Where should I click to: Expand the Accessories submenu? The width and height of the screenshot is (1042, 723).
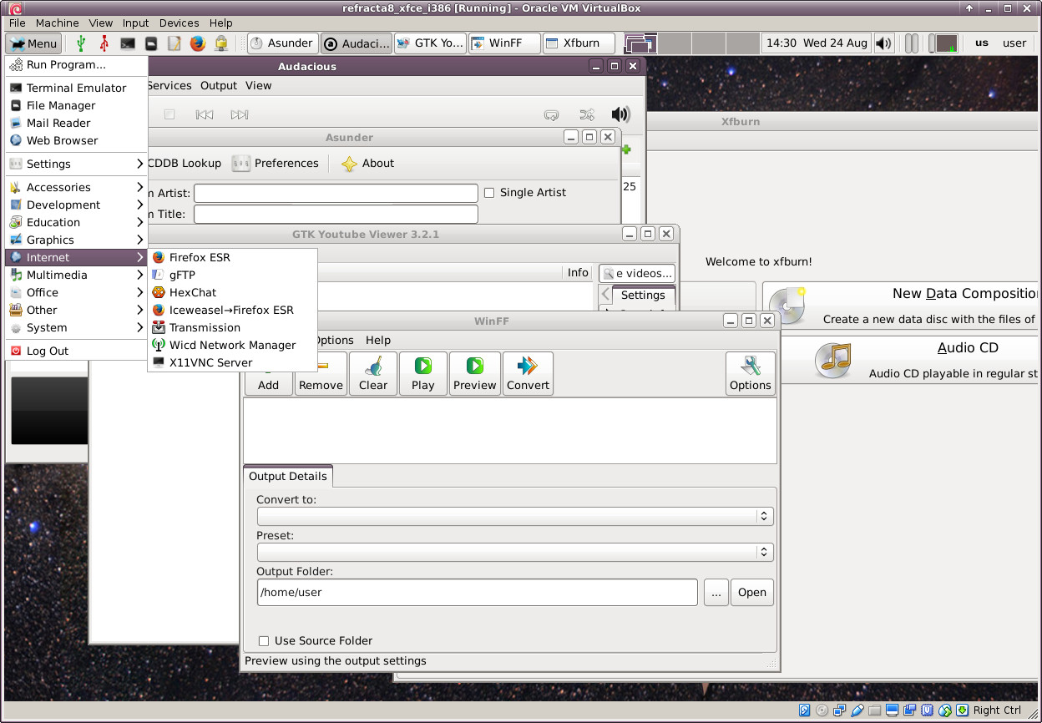point(76,187)
